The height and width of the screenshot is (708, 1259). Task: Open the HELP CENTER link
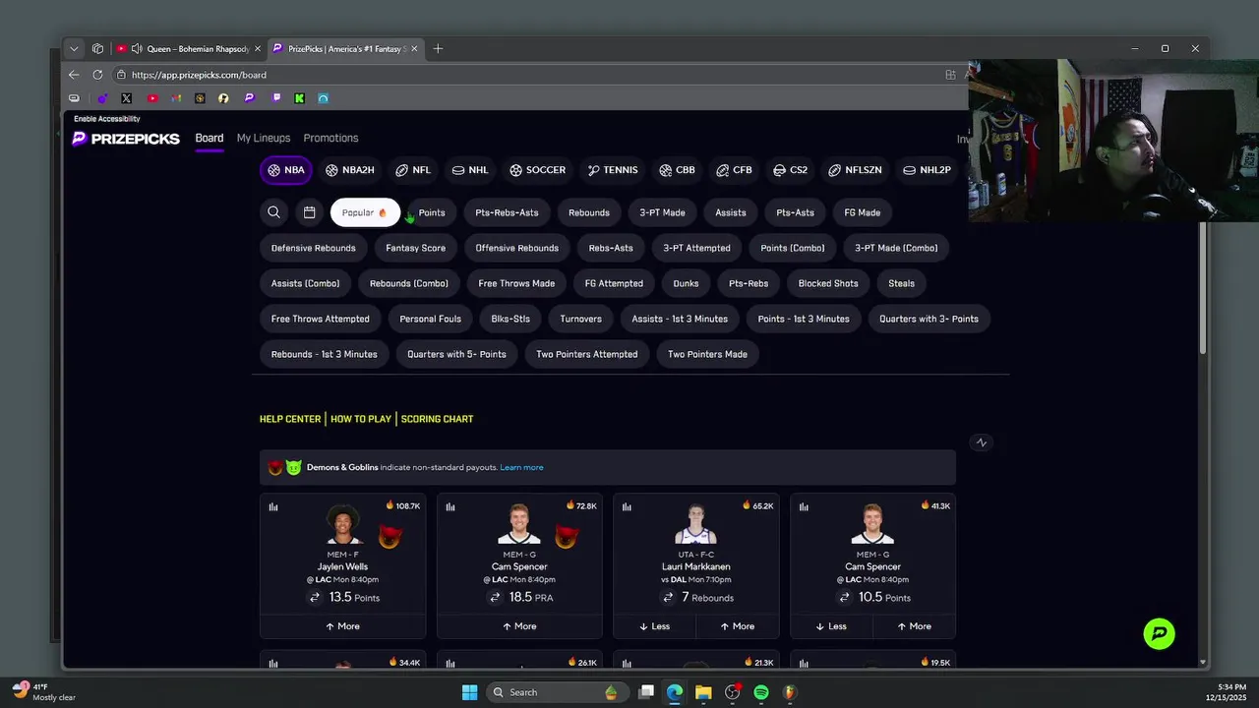(x=290, y=419)
